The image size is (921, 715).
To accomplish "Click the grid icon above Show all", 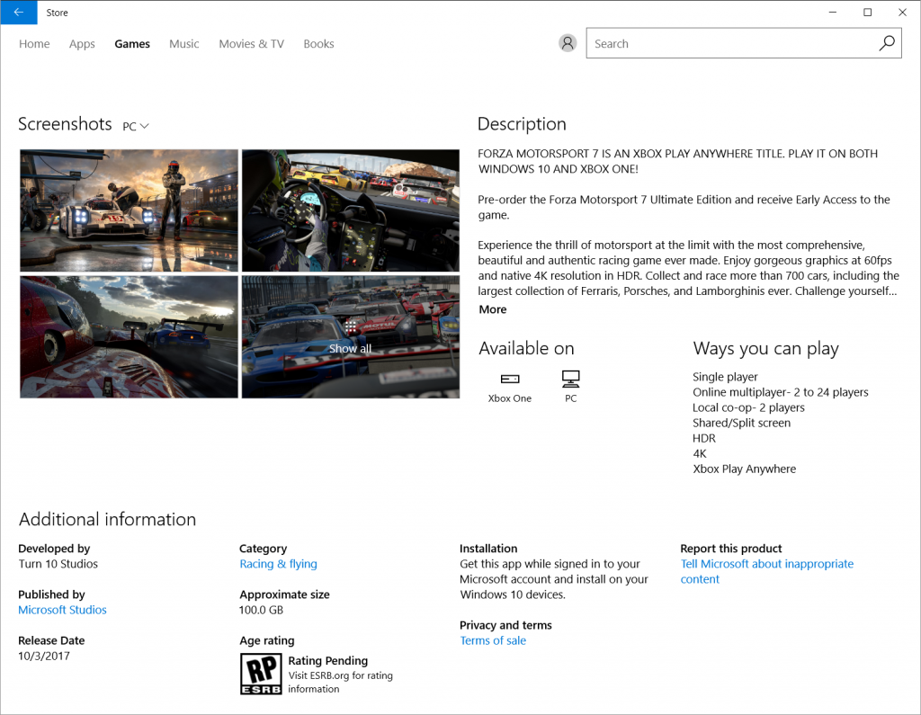I will click(351, 326).
